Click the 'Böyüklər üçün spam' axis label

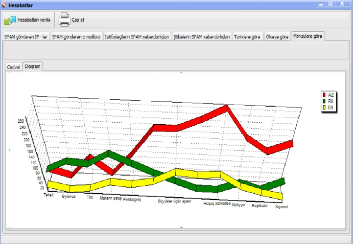[174, 201]
